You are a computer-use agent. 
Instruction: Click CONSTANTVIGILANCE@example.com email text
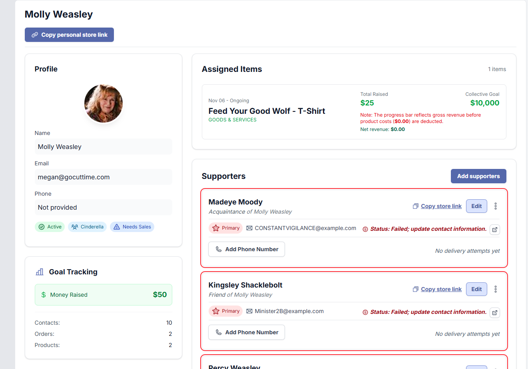click(305, 228)
